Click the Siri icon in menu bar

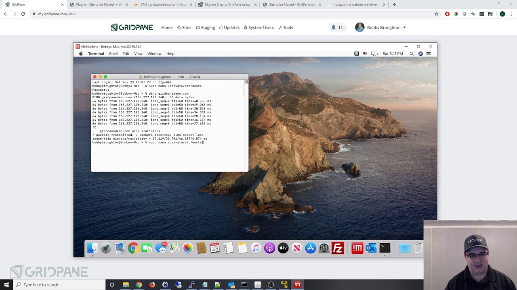(x=420, y=54)
